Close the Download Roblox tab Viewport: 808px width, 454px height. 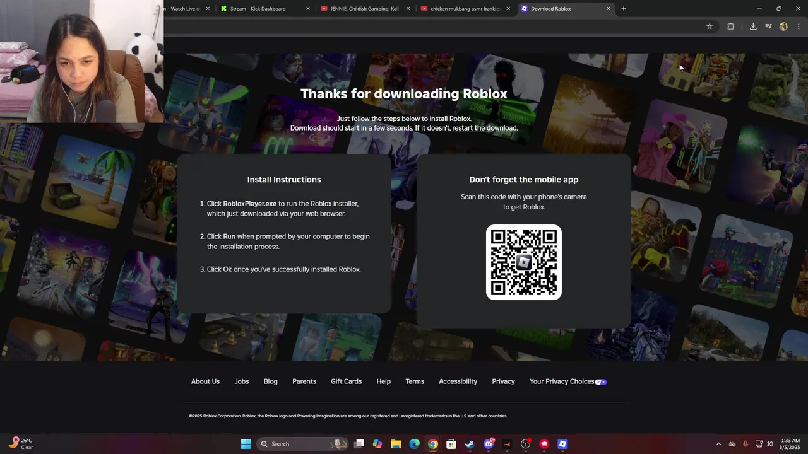coord(609,9)
